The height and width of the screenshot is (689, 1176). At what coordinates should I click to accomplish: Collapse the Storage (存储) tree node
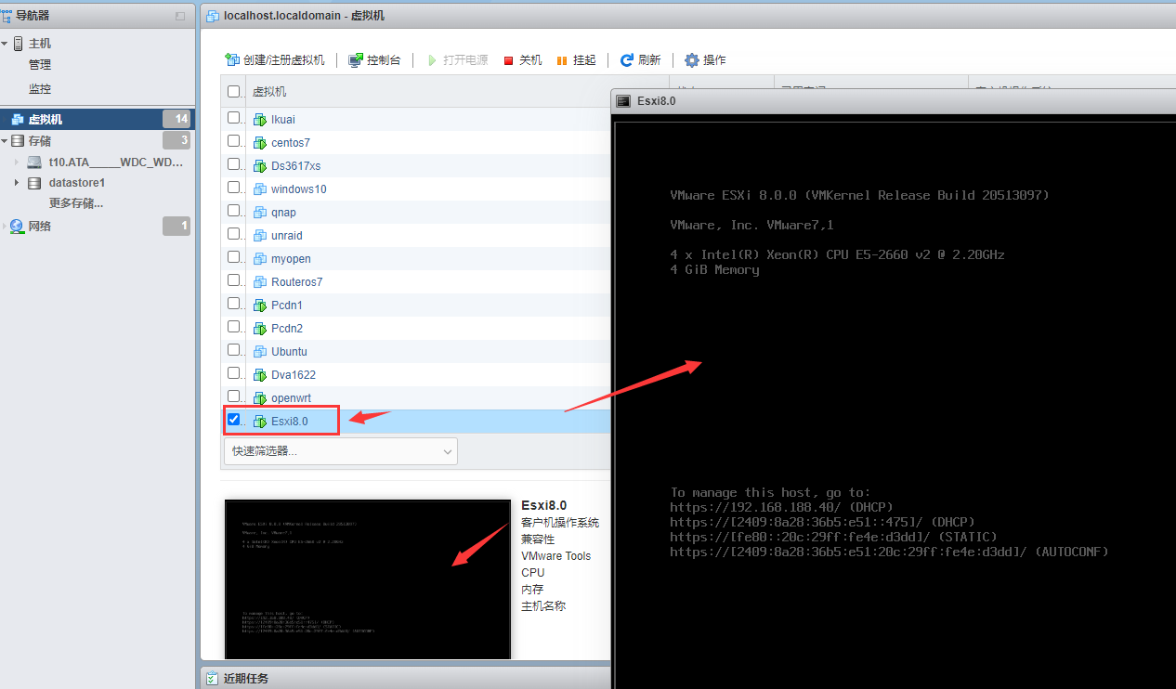coord(5,141)
